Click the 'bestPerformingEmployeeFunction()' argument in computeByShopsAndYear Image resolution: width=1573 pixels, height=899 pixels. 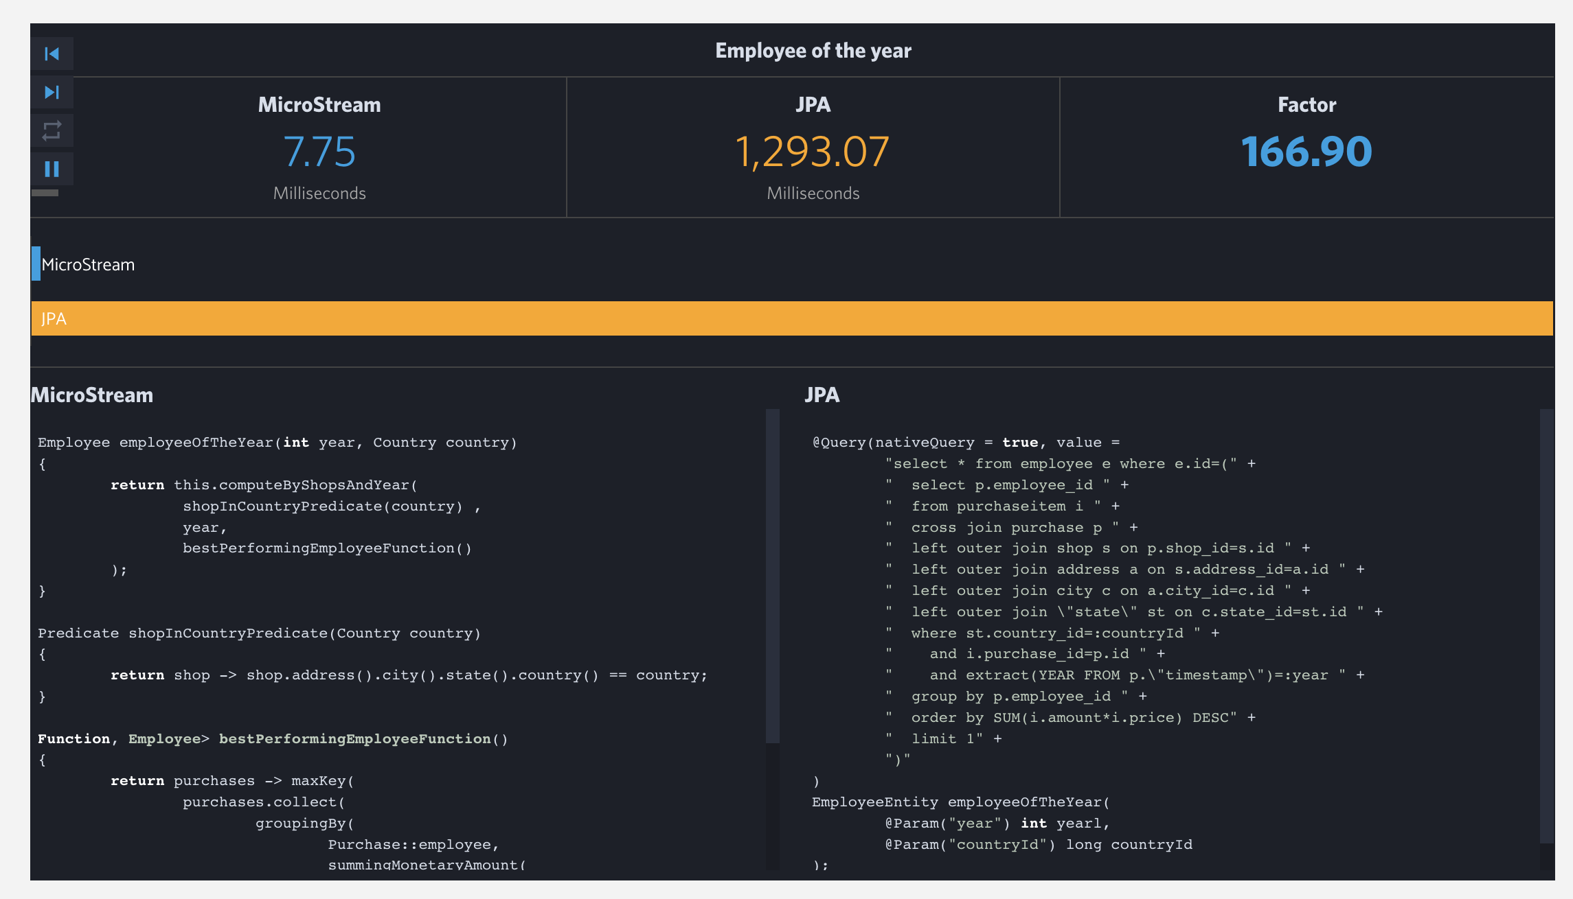[x=328, y=548]
